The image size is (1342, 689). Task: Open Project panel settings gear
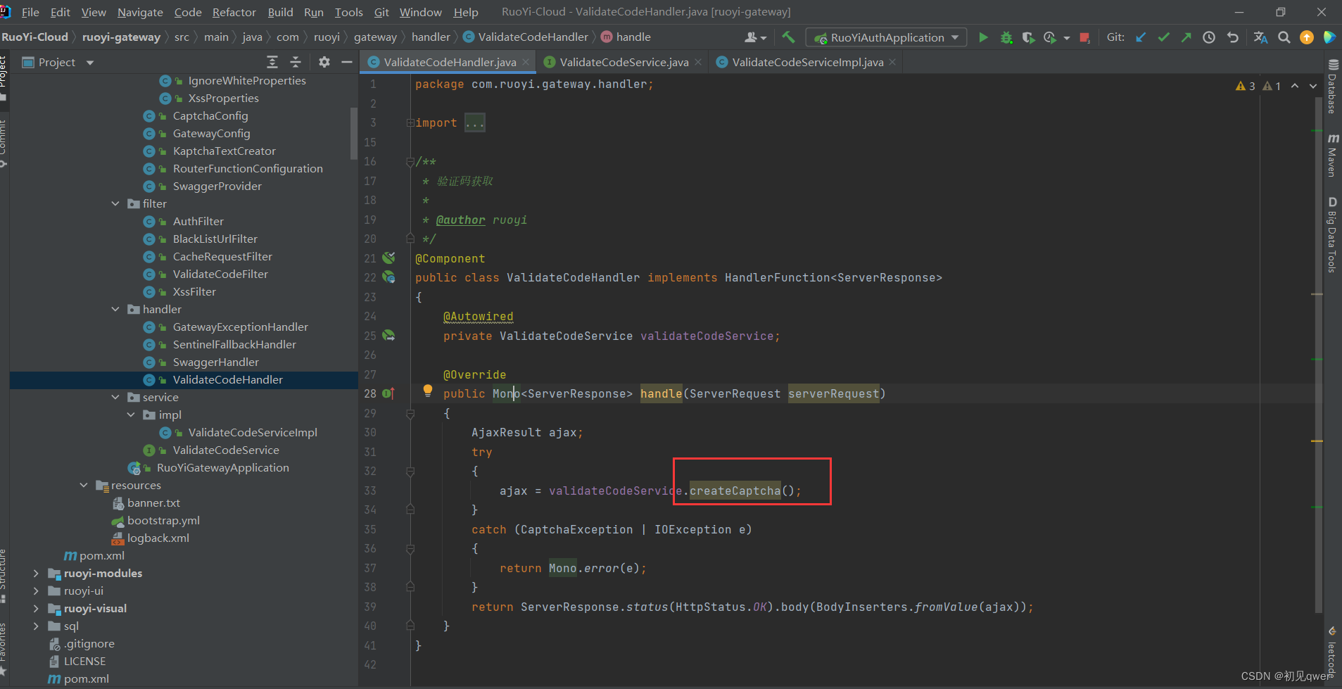point(324,62)
